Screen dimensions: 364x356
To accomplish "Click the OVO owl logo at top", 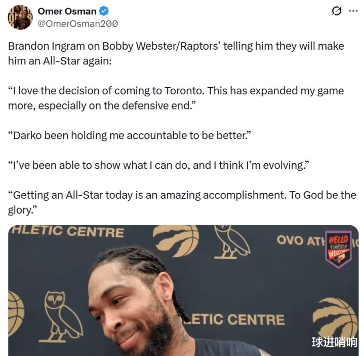I will click(232, 242).
